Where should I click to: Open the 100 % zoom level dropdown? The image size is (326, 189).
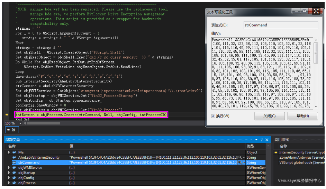20,123
